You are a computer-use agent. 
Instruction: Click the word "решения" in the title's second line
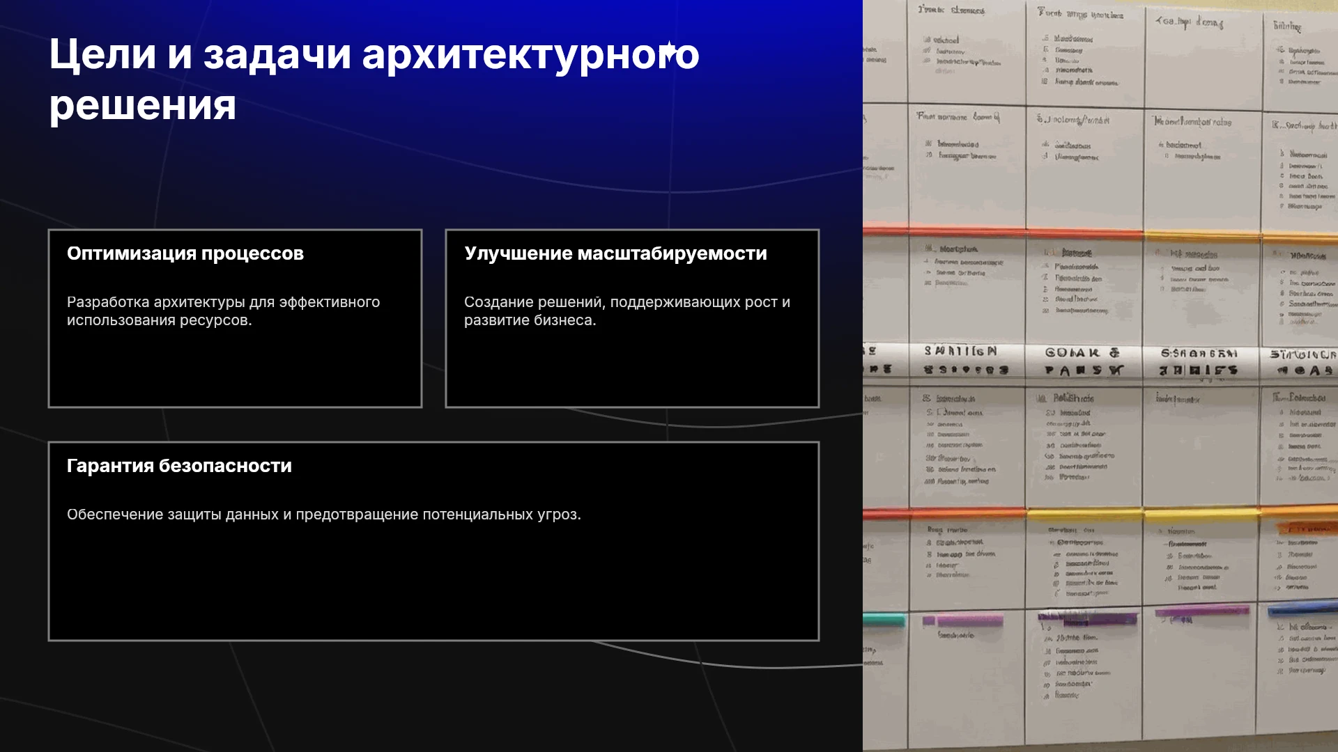click(143, 106)
